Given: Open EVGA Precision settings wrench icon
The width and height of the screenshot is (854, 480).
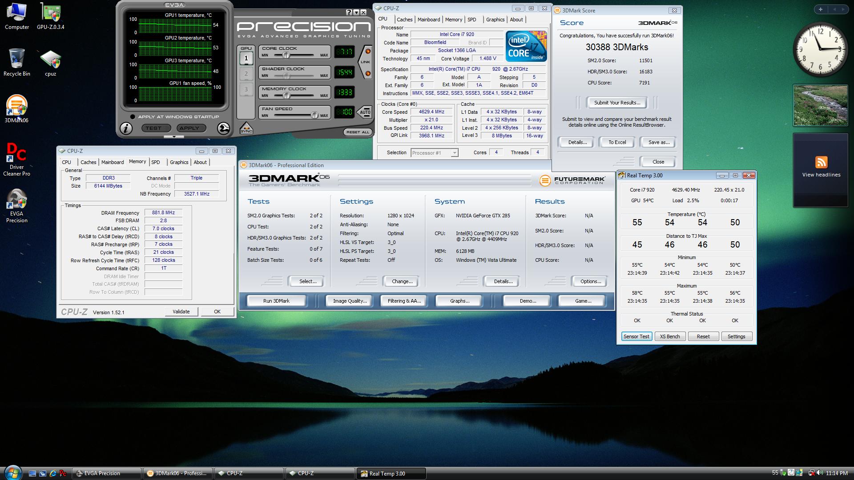Looking at the screenshot, I should click(223, 128).
